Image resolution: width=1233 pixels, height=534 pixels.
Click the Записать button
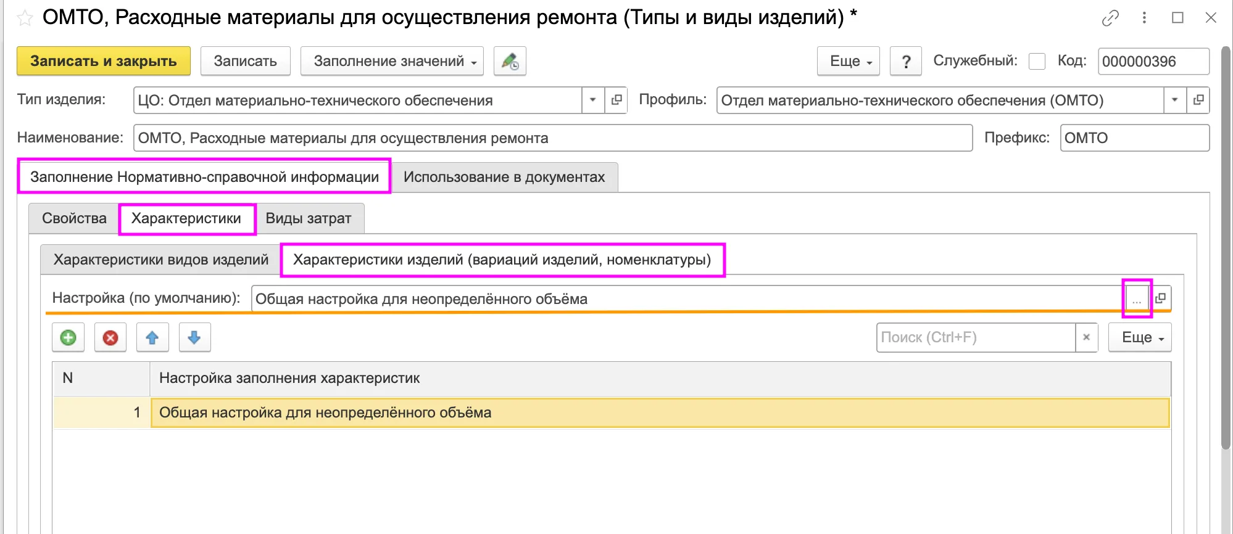[246, 61]
